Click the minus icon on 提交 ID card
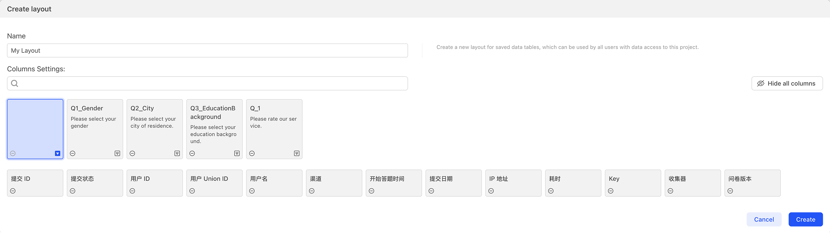 [x=13, y=191]
